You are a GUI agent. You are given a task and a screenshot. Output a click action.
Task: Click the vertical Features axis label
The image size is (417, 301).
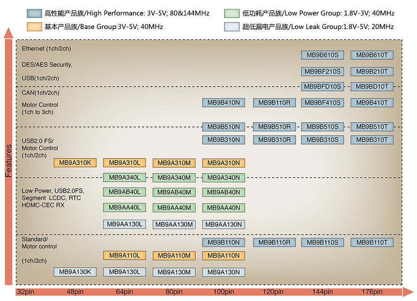point(8,161)
